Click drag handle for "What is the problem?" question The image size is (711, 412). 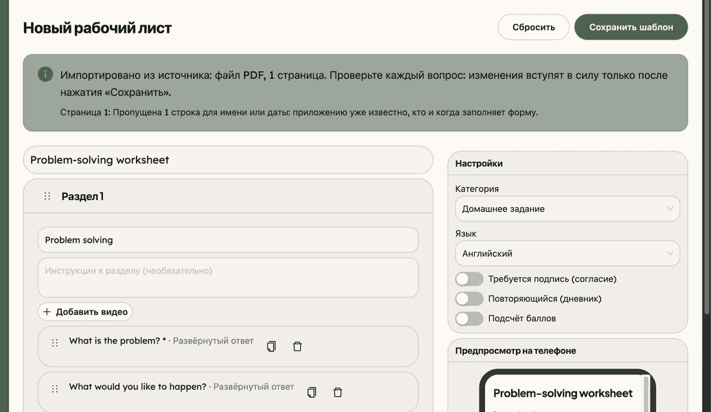(x=55, y=343)
